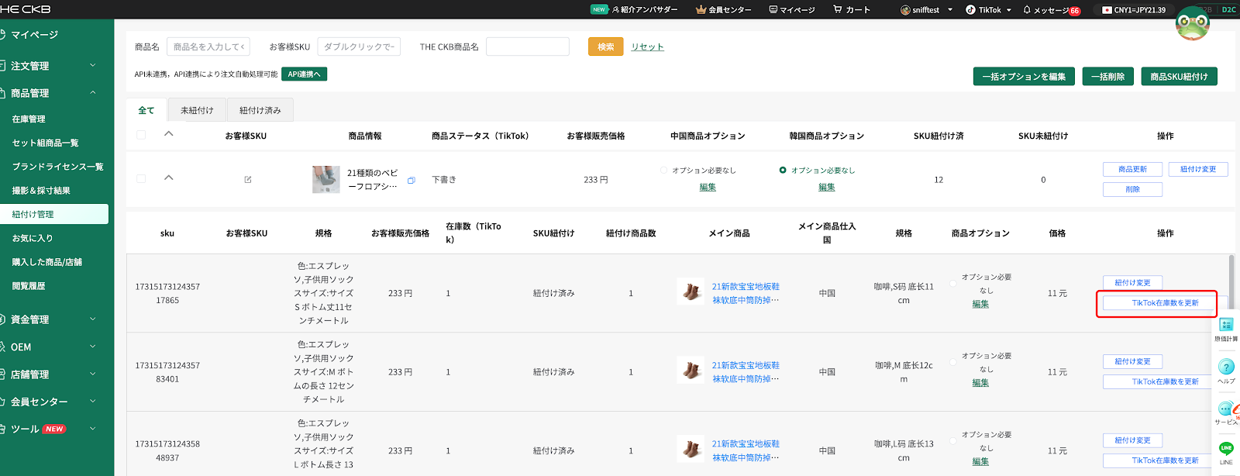The image size is (1240, 476).
Task: Open the cost calculator (原価計算) icon
Action: [x=1226, y=325]
